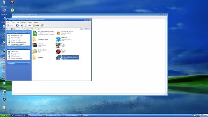
Task: Open Мой компьютер in Other Places
Action: [x=15, y=56]
